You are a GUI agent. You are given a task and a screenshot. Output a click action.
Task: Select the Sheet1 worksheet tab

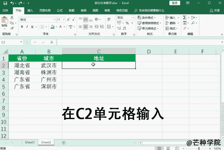point(29,143)
